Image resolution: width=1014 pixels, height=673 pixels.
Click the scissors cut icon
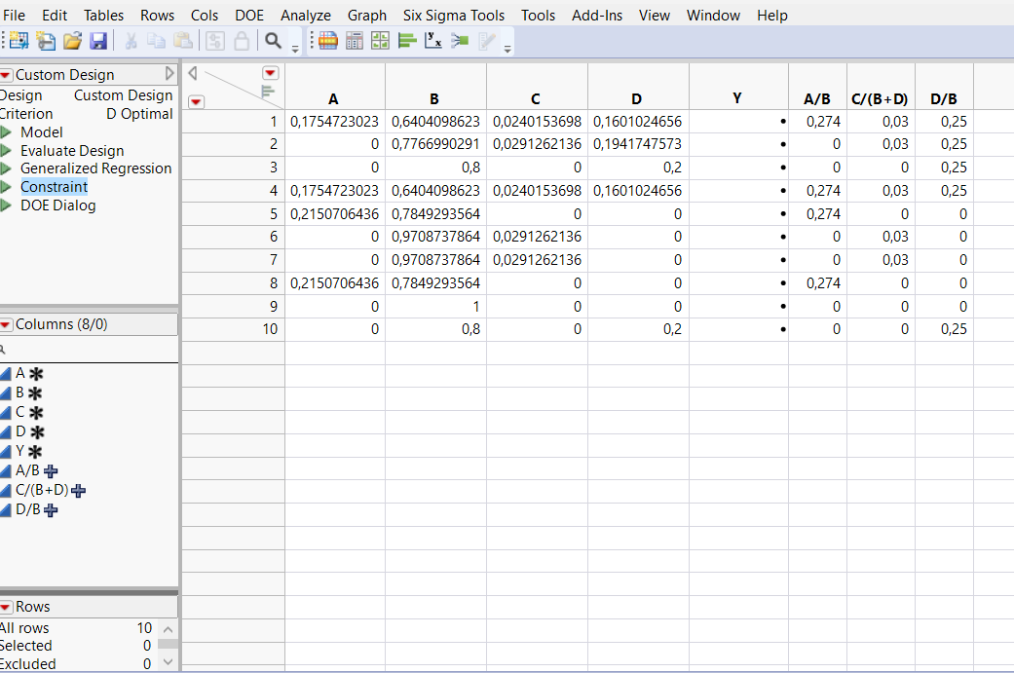[x=129, y=40]
